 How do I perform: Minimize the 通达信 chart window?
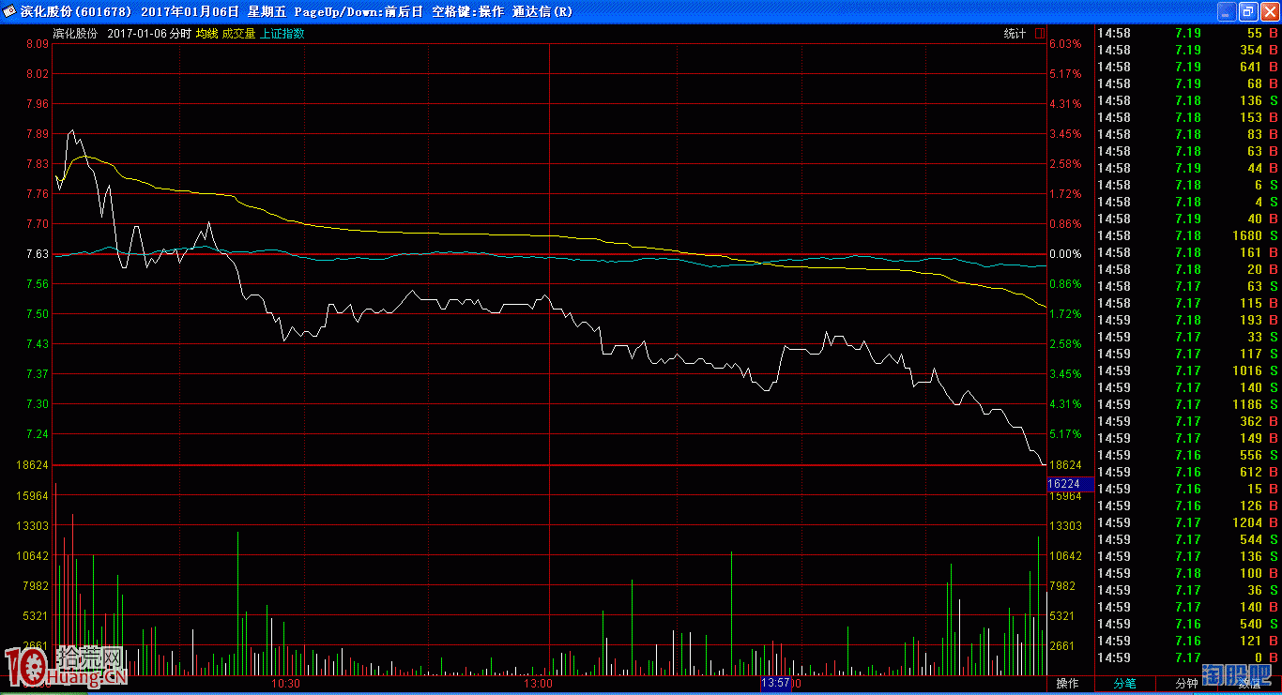(1227, 12)
